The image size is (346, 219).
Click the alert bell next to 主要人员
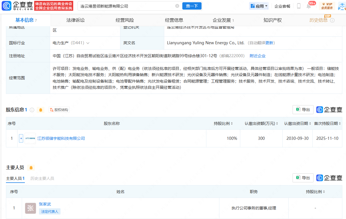(x=31, y=168)
